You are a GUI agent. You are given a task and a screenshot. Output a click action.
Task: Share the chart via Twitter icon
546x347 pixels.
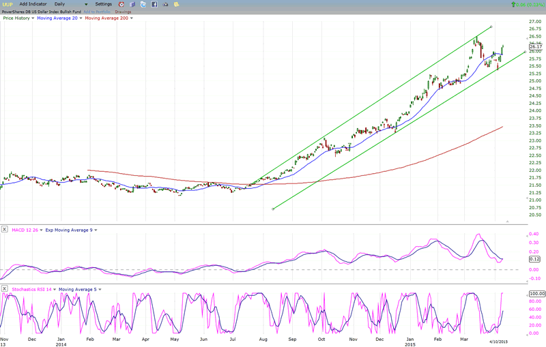(143, 4)
